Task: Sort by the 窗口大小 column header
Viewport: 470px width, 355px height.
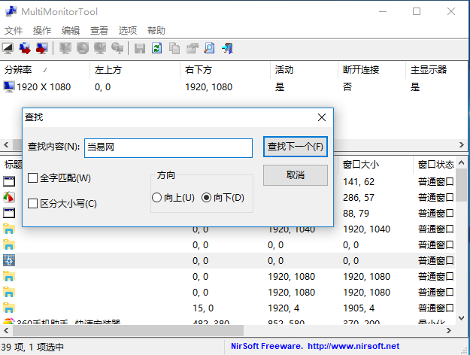Action: click(x=361, y=163)
